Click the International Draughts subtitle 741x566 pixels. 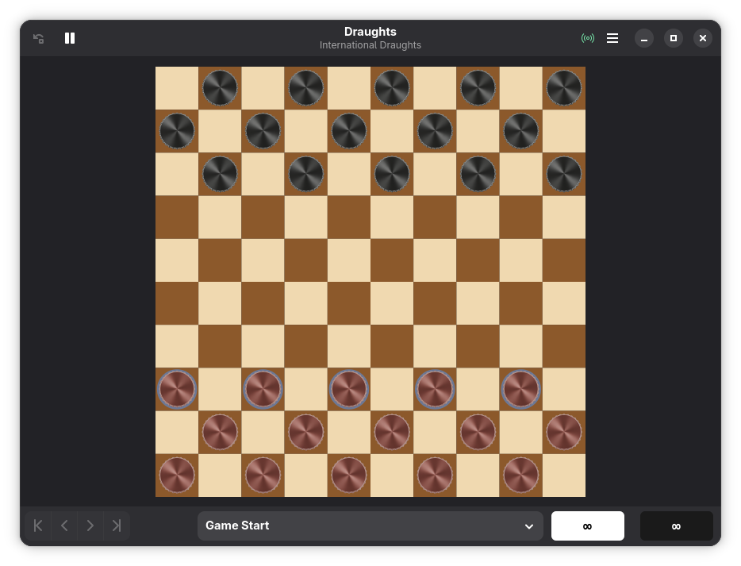[x=370, y=45]
